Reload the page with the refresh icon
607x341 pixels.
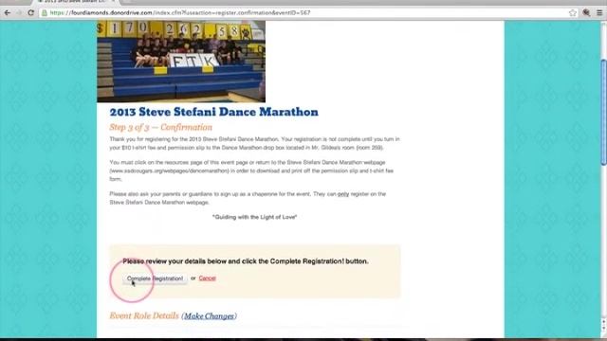(31, 12)
